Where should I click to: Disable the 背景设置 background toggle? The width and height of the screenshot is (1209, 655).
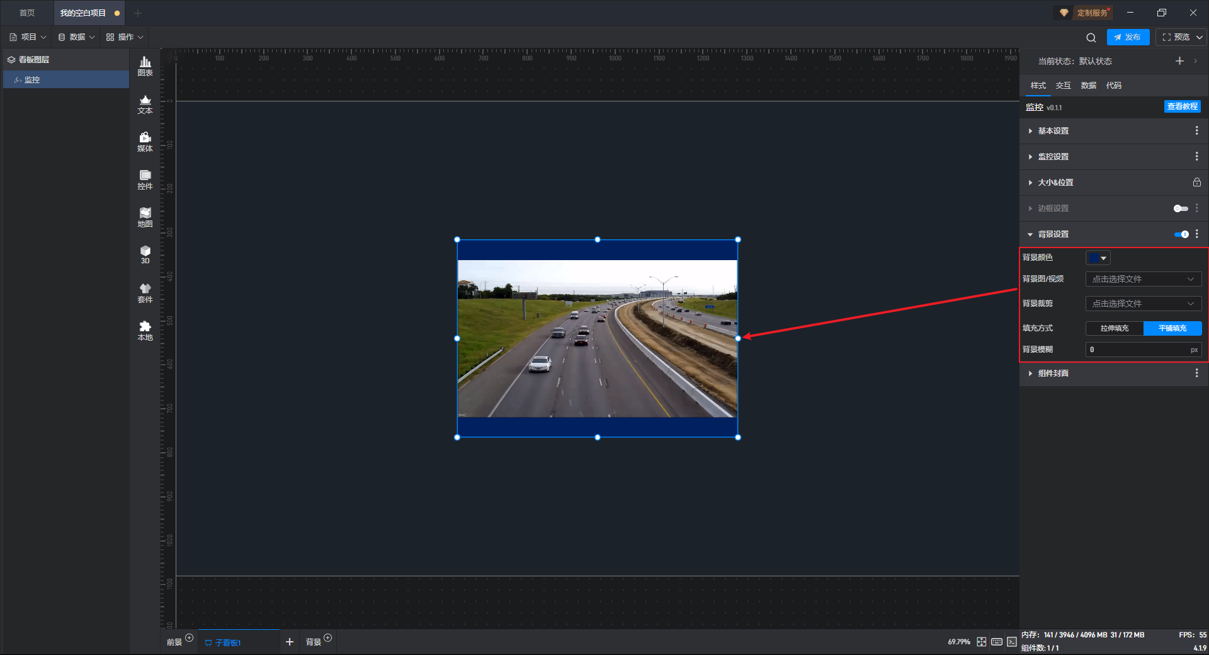click(x=1181, y=234)
